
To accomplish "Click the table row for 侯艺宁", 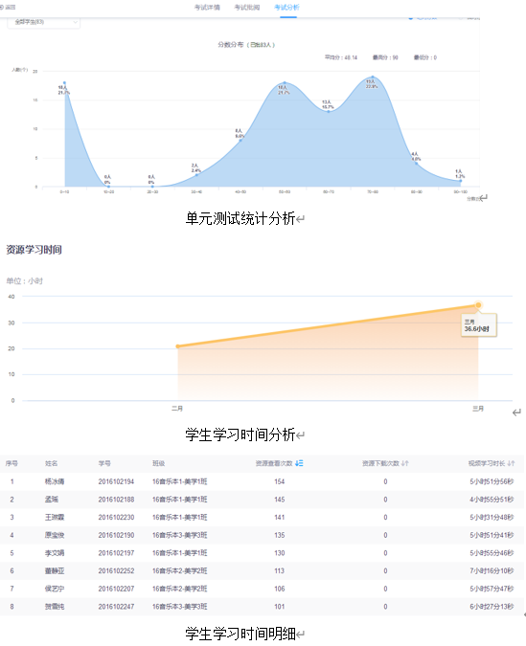I will (x=262, y=589).
